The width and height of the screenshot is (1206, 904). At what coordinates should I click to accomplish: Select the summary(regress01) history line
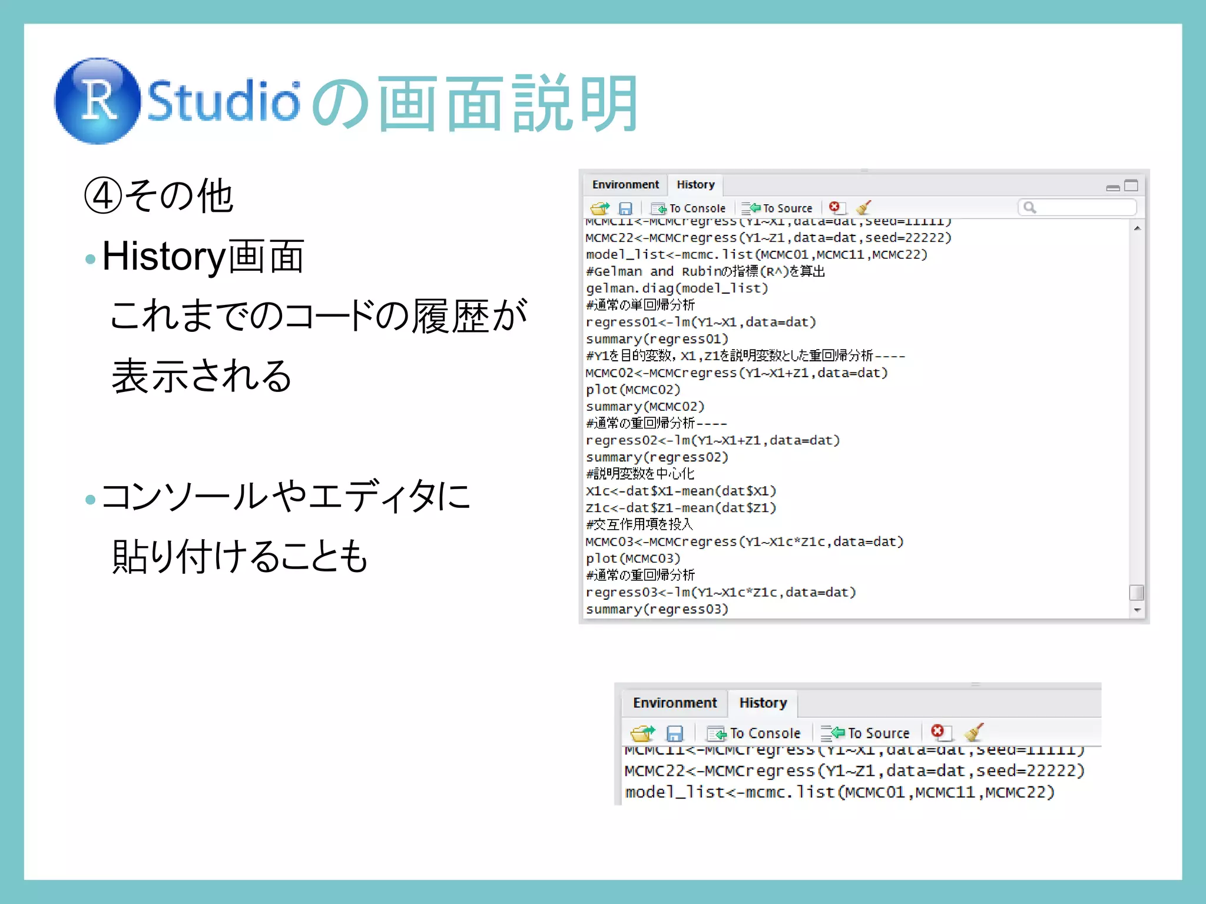pos(657,339)
